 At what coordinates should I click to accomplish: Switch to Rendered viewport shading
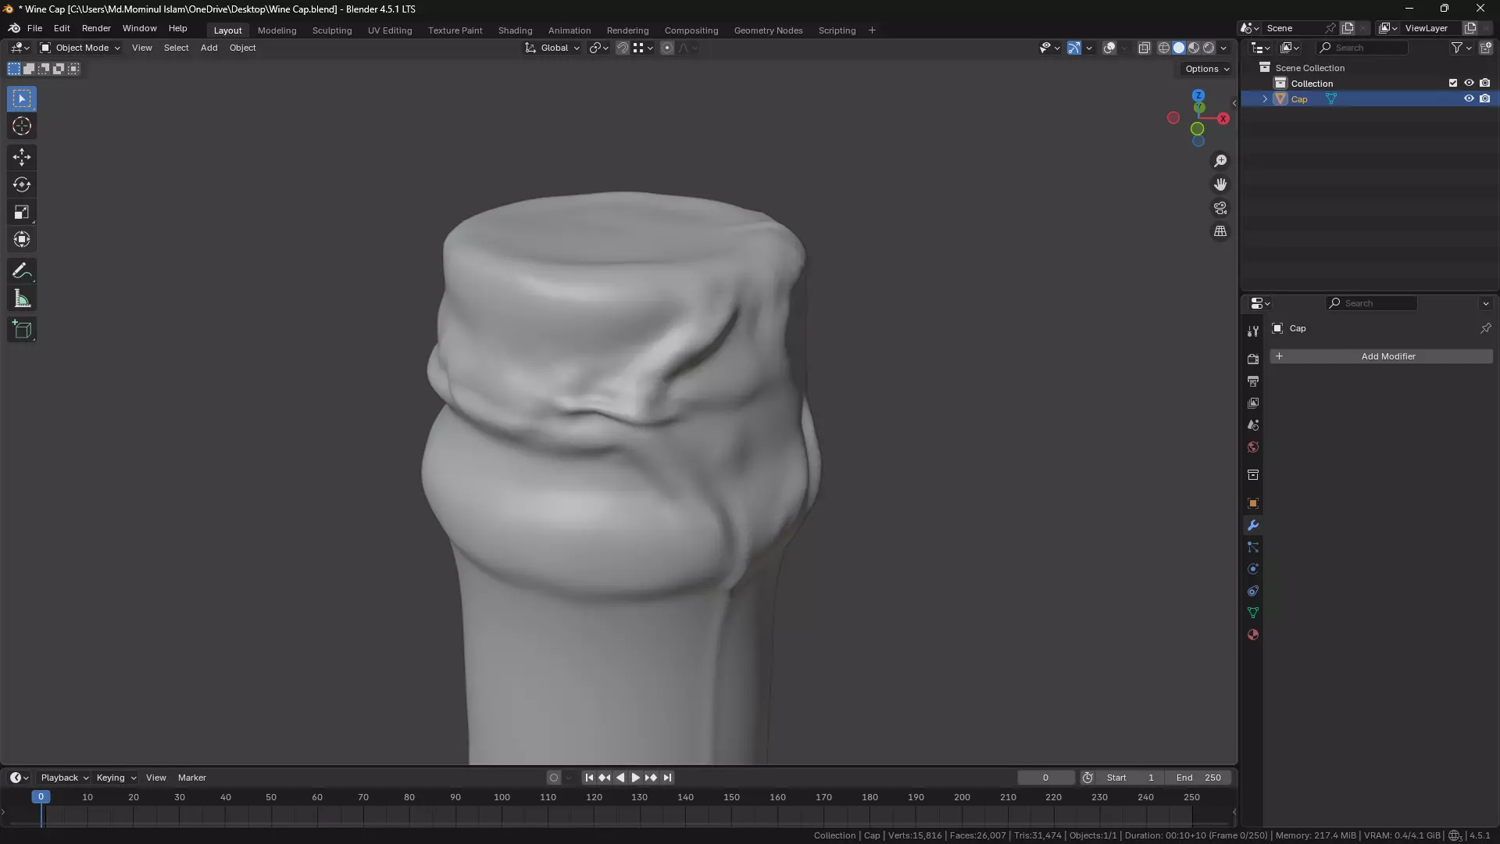click(x=1209, y=48)
